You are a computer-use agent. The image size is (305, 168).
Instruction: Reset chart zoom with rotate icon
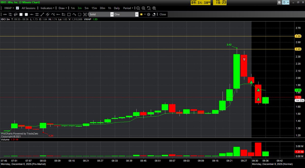[x=149, y=8]
